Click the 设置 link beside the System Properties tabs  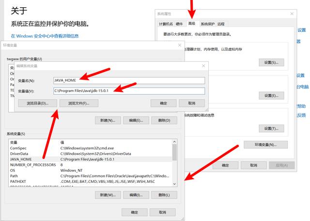pos(302,30)
